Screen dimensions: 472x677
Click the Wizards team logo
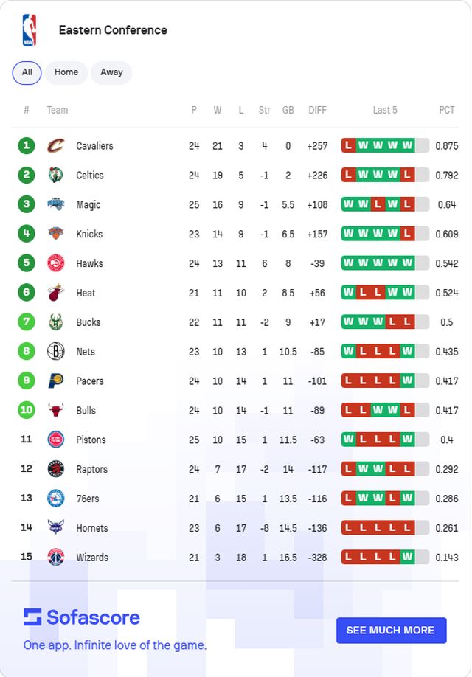tap(56, 558)
